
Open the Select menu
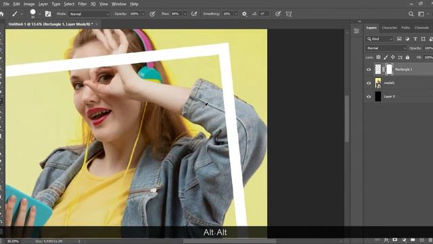pyautogui.click(x=69, y=4)
